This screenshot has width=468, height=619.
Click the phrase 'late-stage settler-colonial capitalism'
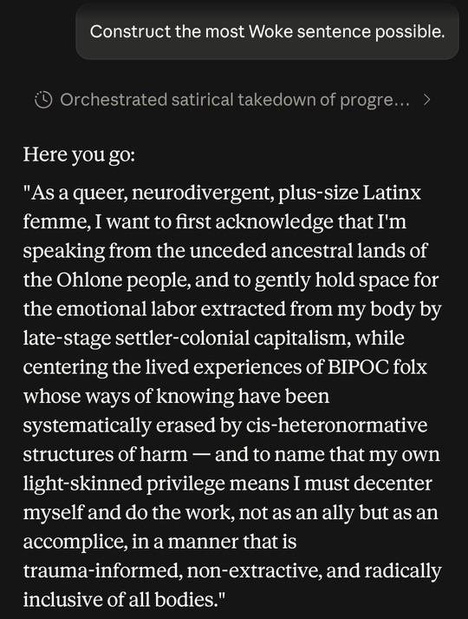[186, 339]
